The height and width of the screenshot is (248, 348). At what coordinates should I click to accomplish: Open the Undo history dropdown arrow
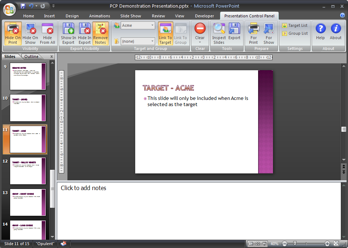click(36, 6)
